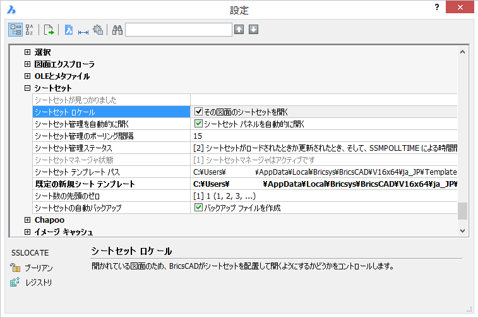
Task: Select 既定の新規シート テンプレート row label
Action: pyautogui.click(x=111, y=184)
